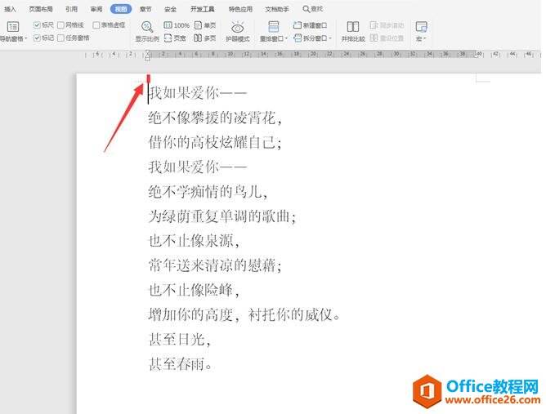Expand the 重排窗口 dropdown arrow
This screenshot has height=414, width=546.
[x=287, y=38]
